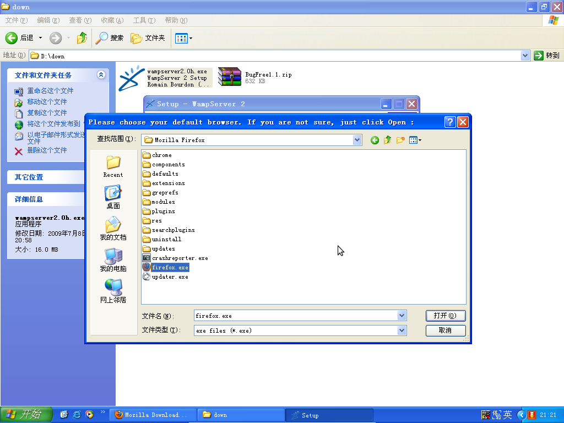Screen dimensions: 564x423
Task: Select the greprefs folder
Action: tap(160, 192)
